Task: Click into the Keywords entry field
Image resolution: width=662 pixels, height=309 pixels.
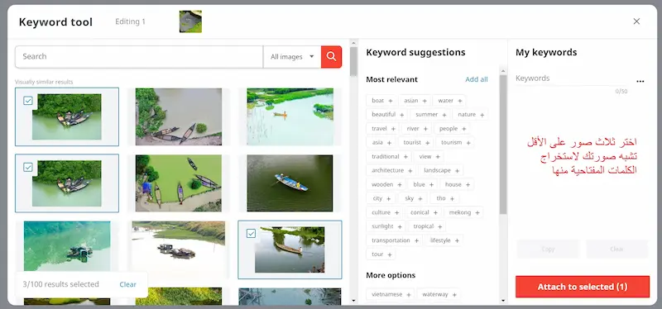Action: 572,78
